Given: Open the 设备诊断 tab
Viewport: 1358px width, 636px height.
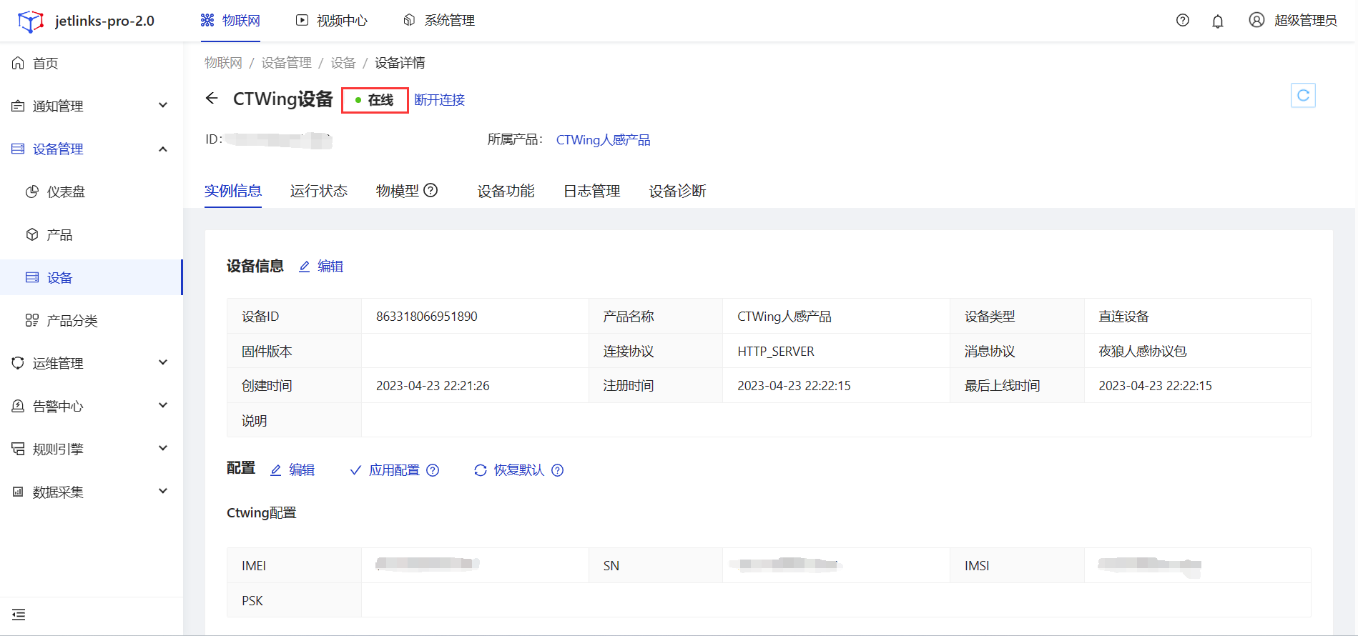Looking at the screenshot, I should coord(677,191).
